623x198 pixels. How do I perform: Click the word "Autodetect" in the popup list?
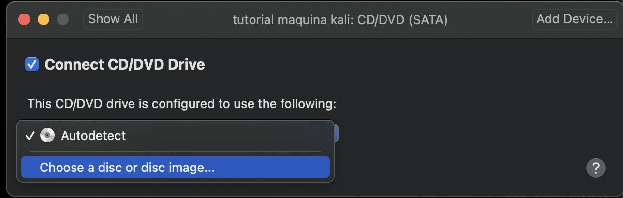click(93, 136)
